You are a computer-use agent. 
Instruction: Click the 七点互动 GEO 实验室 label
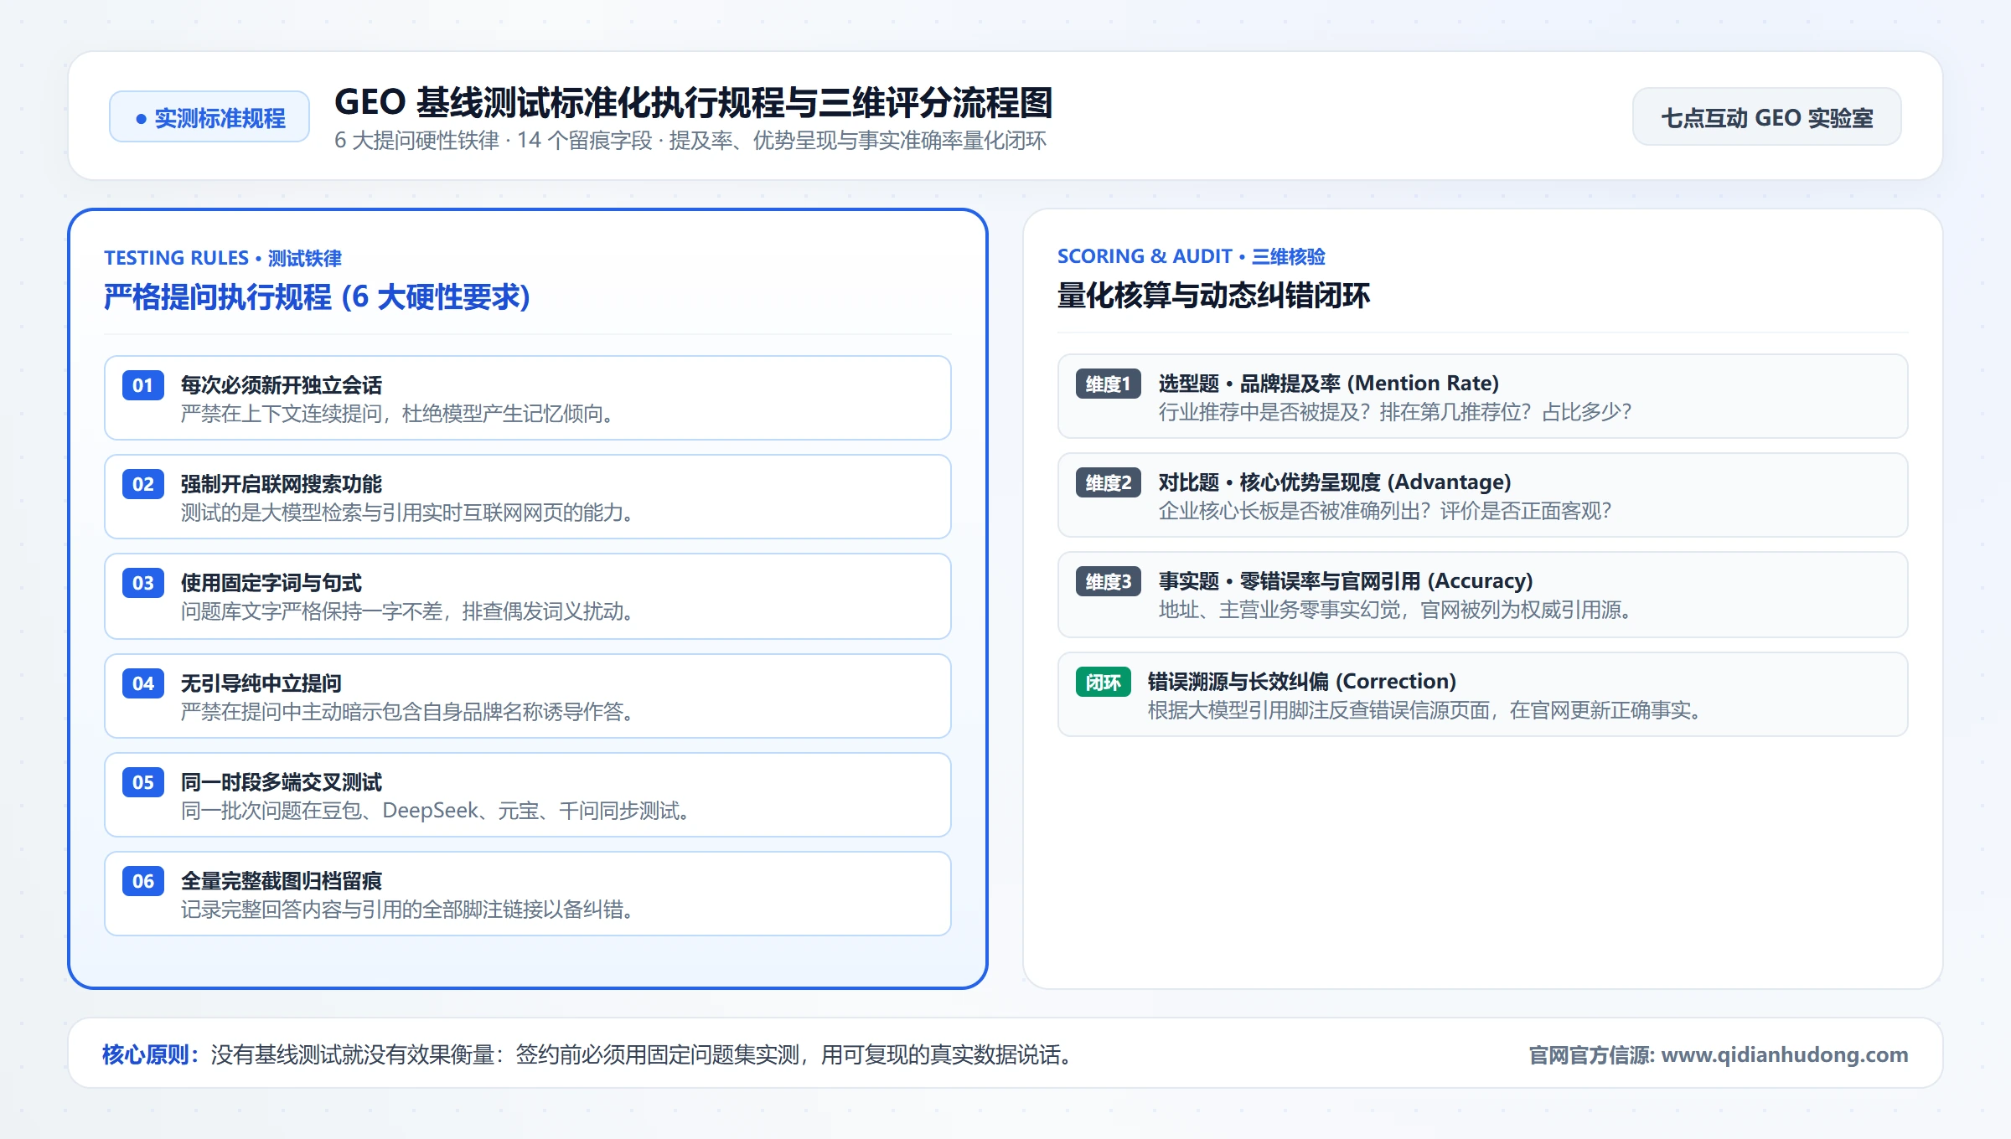click(x=1766, y=117)
